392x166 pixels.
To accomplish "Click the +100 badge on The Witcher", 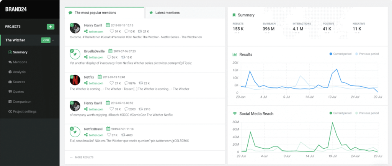I will [46, 40].
